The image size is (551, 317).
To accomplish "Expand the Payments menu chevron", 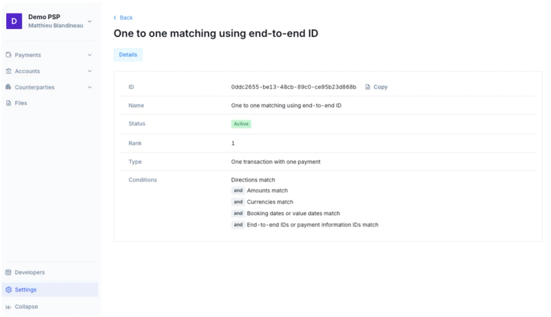I will pos(90,55).
